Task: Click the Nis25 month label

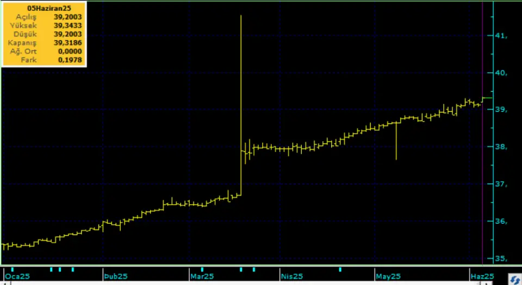Action: click(292, 276)
